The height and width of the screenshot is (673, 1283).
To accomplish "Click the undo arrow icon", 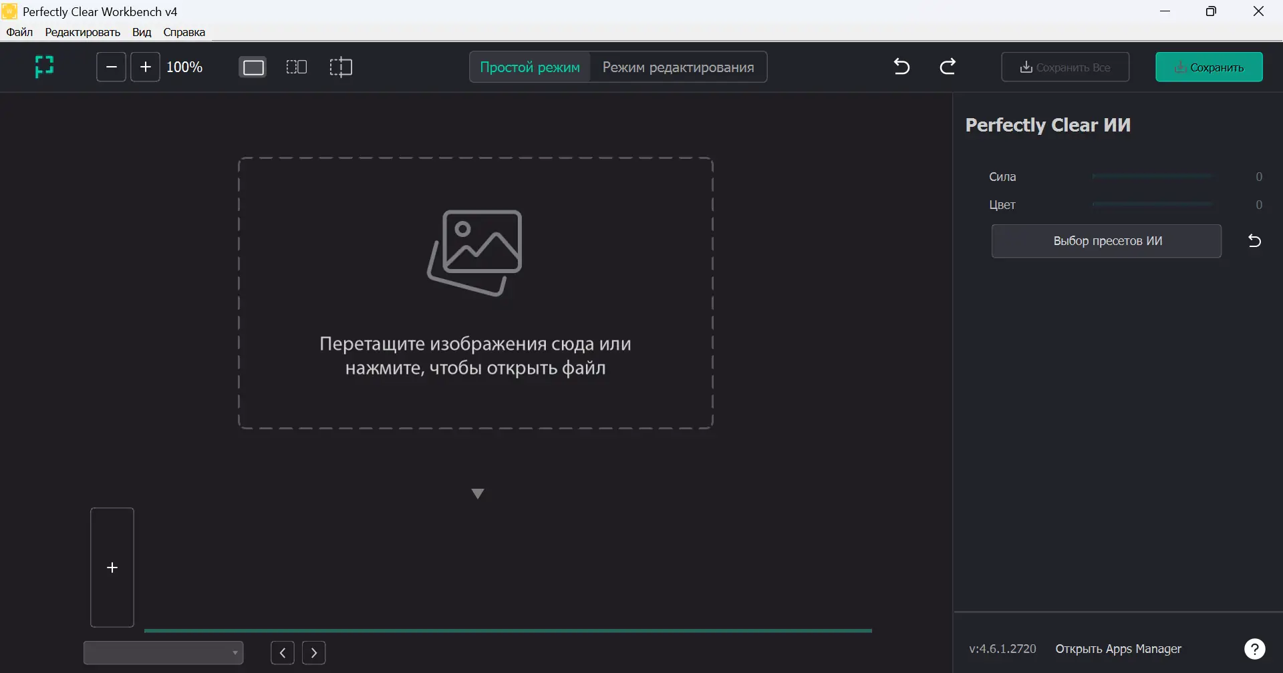I will point(901,67).
